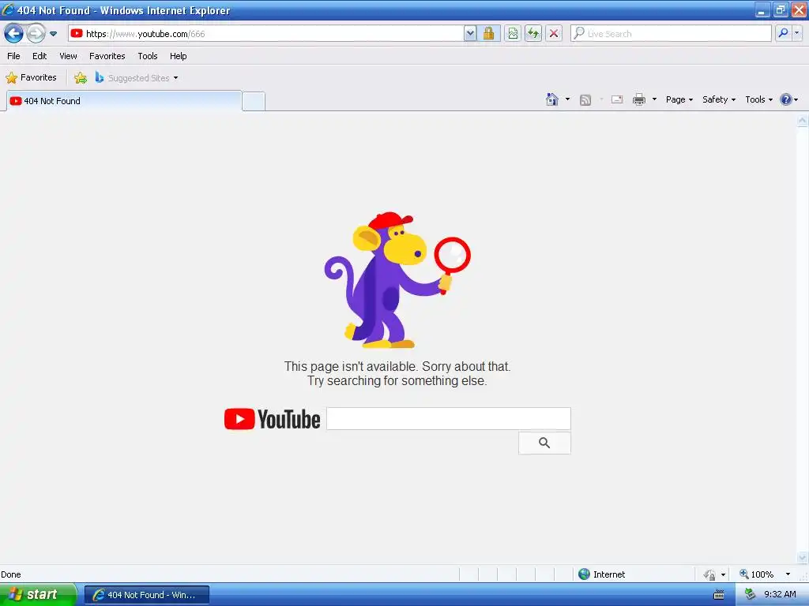Open the search provider dropdown arrow
Screen dimensions: 809x606
[796, 33]
